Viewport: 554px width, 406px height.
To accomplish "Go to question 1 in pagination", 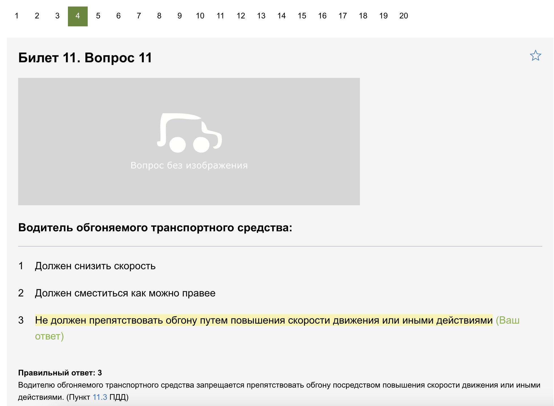I will click(x=17, y=16).
